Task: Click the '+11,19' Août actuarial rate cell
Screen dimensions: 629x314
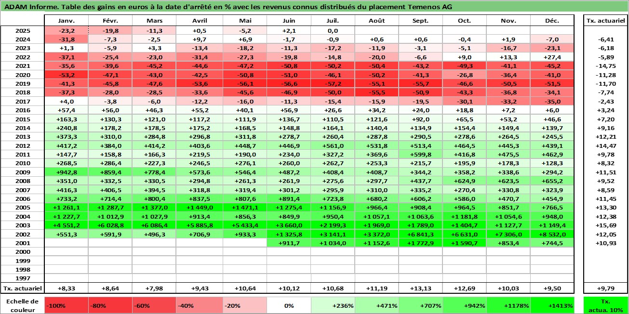Action: click(377, 288)
